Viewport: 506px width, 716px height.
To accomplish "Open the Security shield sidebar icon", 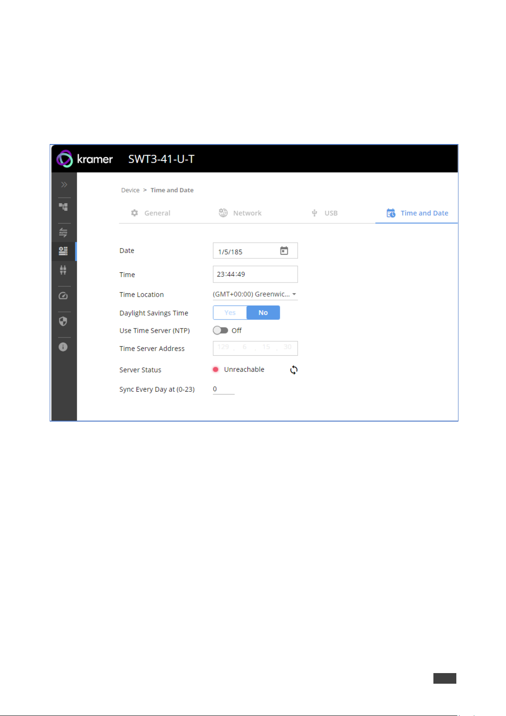I will [x=63, y=321].
